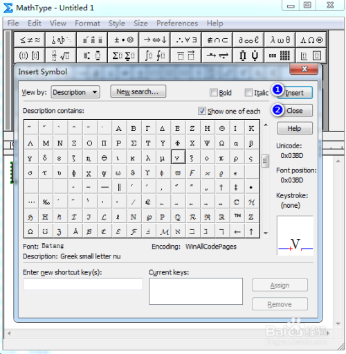This screenshot has width=346, height=354.
Task: Open the fraction and radical templates palette
Action: click(61, 55)
